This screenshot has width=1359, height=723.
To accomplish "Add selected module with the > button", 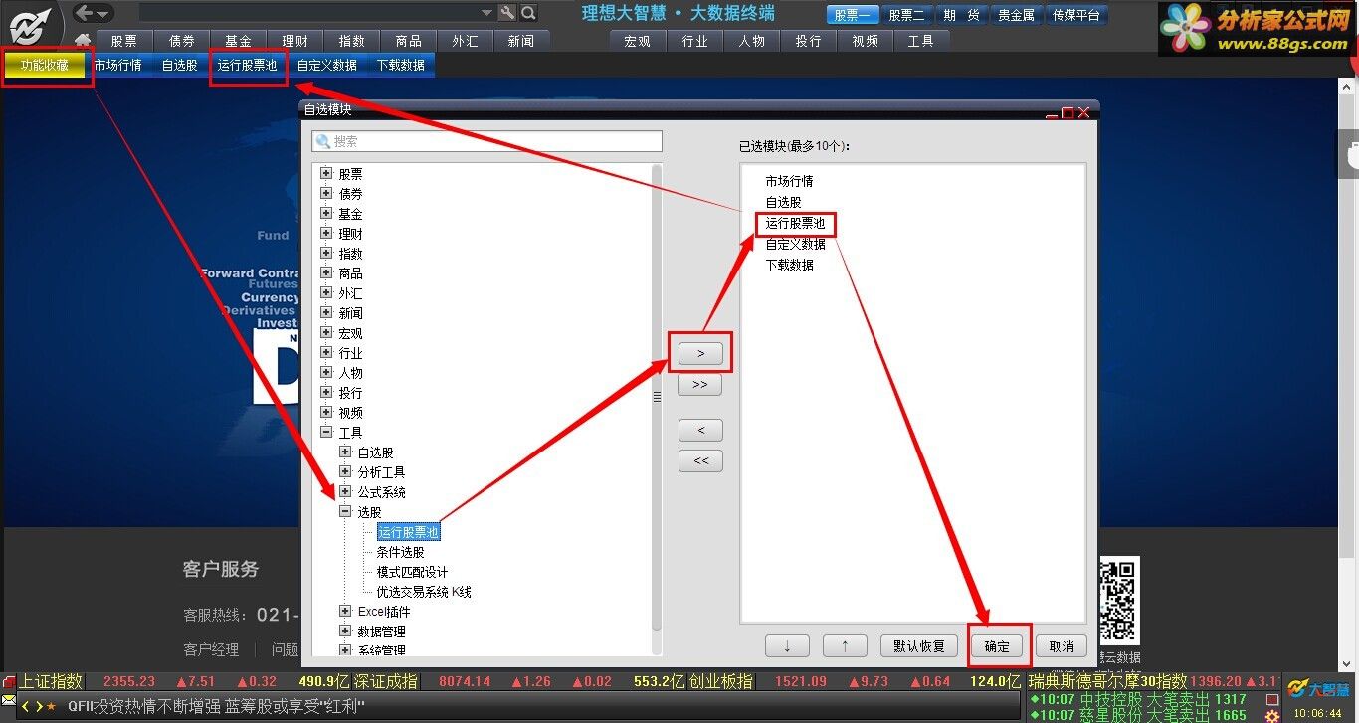I will 700,353.
